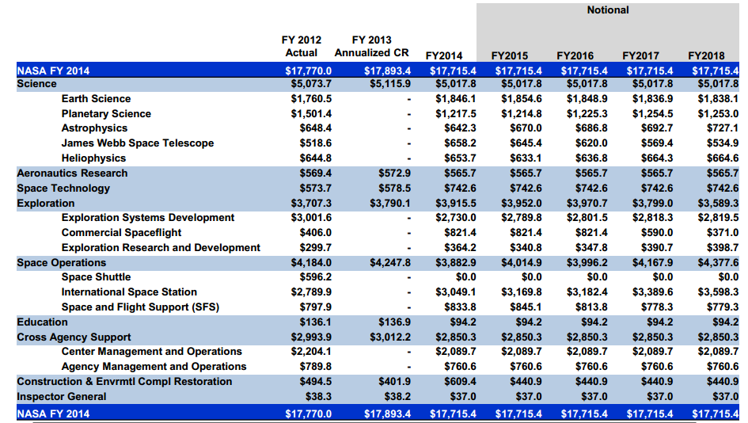
Task: Select Space Operations FY2014 value $3,882.9
Action: pyautogui.click(x=456, y=262)
